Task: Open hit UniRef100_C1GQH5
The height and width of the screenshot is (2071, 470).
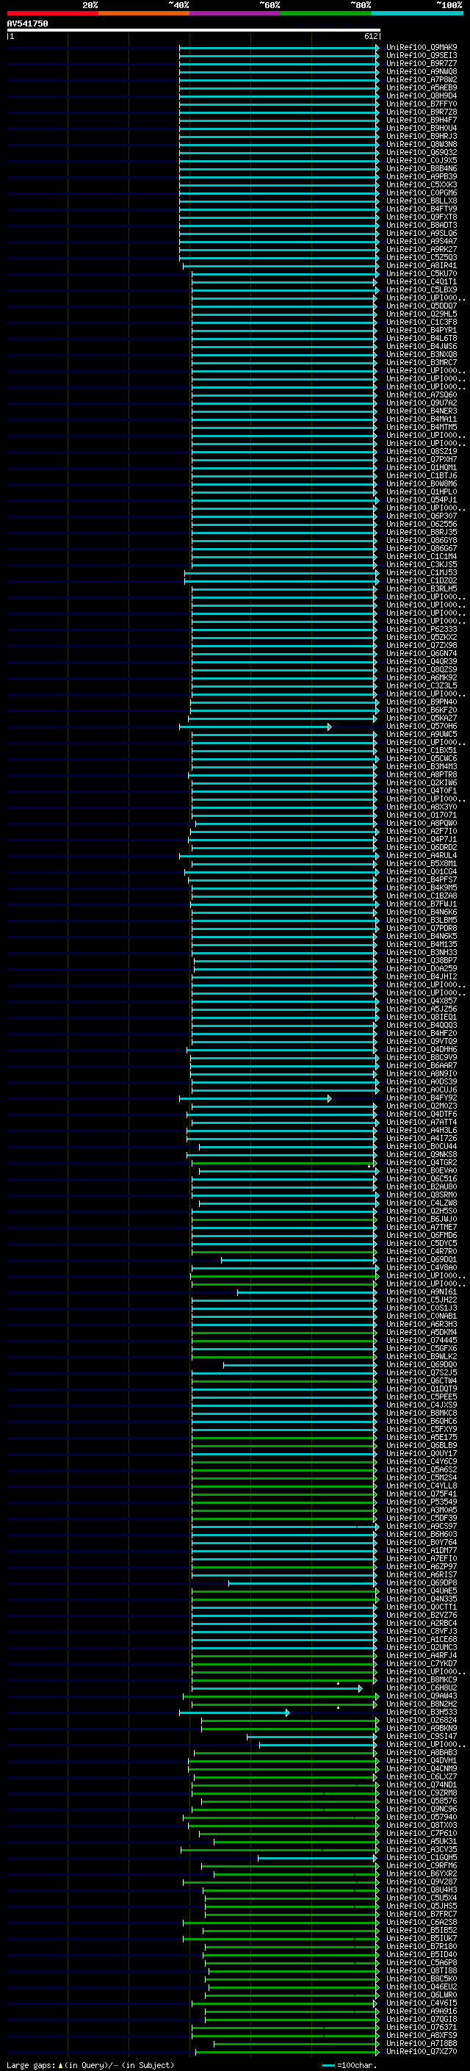Action: [x=422, y=1857]
